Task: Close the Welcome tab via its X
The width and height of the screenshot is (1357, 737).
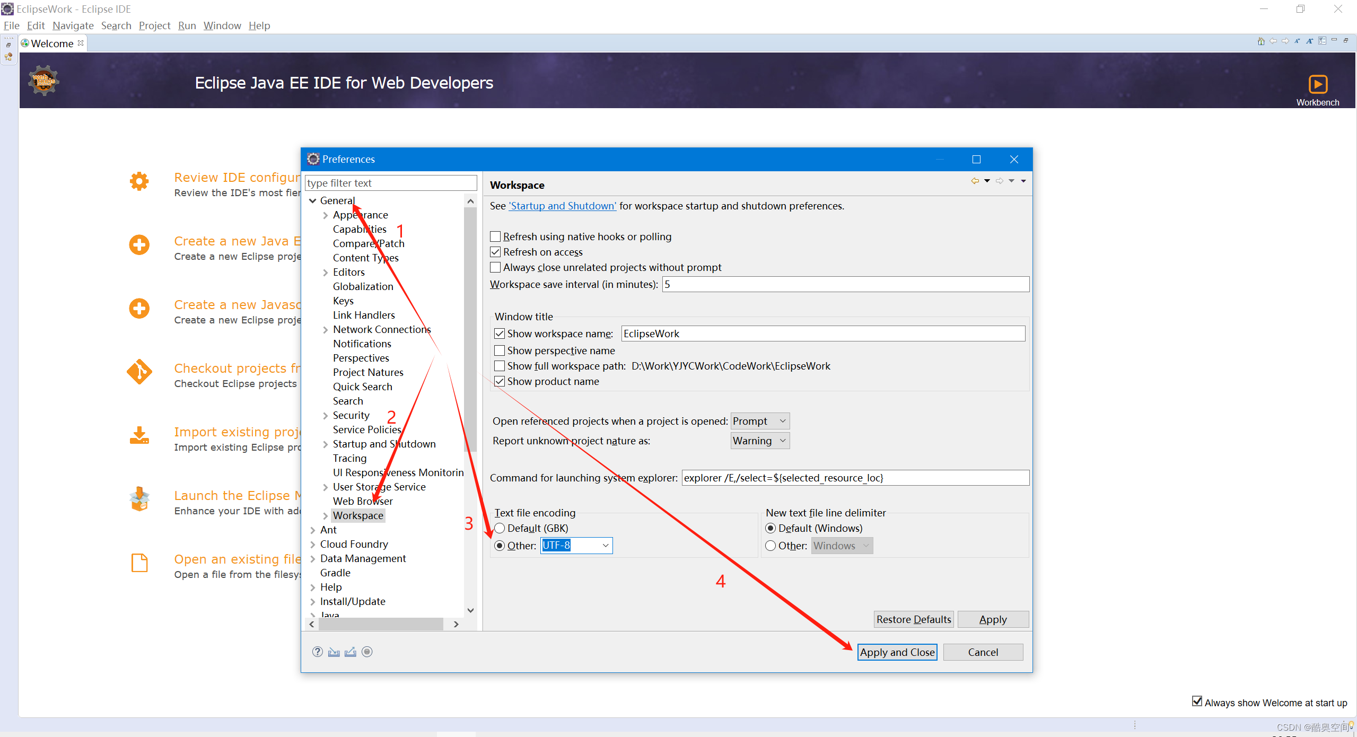Action: (81, 43)
